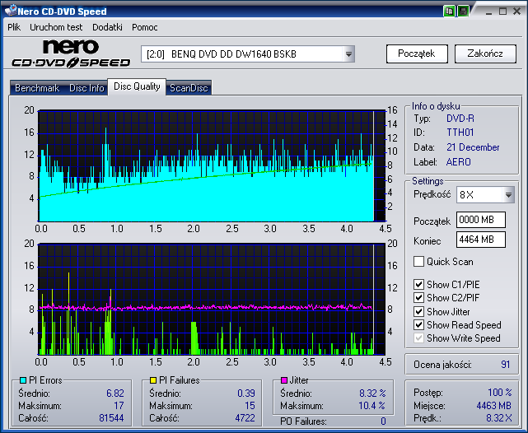Click the cyan PI Errors legend swatch
The image size is (528, 433).
(23, 380)
